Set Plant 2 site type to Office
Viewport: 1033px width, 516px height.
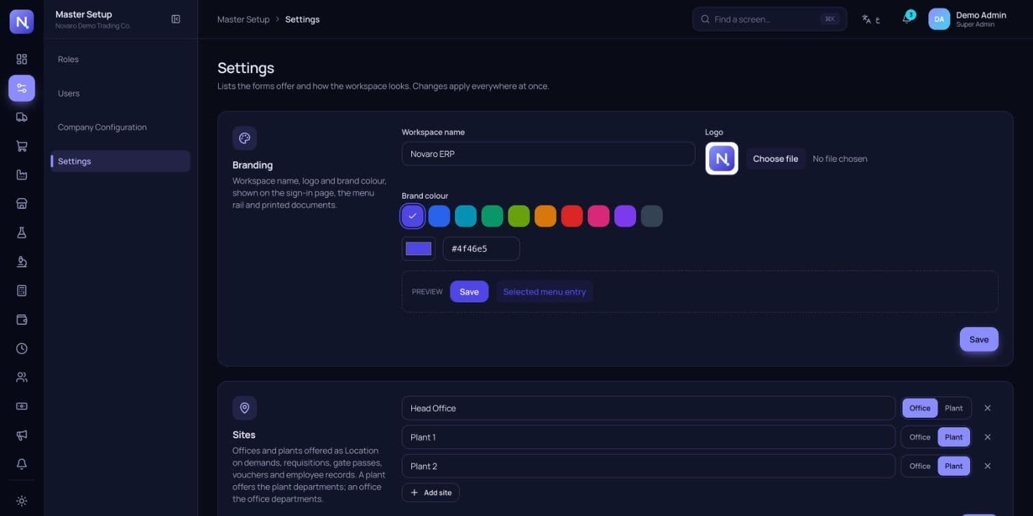(x=920, y=466)
